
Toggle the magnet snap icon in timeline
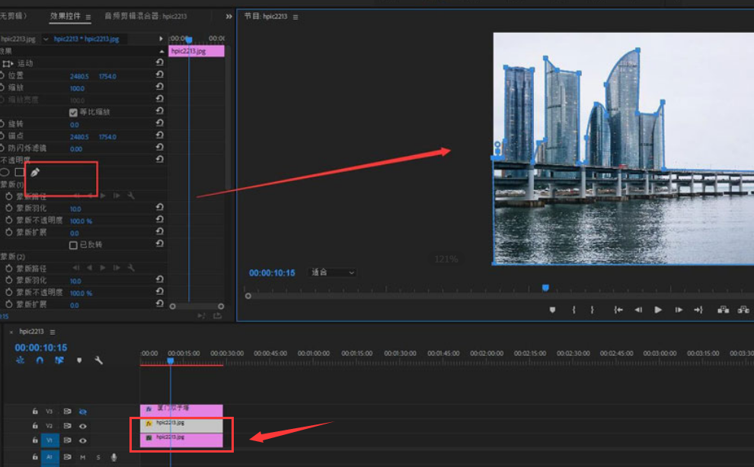40,361
